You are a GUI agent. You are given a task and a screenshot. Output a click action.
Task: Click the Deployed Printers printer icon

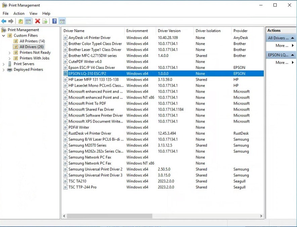click(x=9, y=70)
